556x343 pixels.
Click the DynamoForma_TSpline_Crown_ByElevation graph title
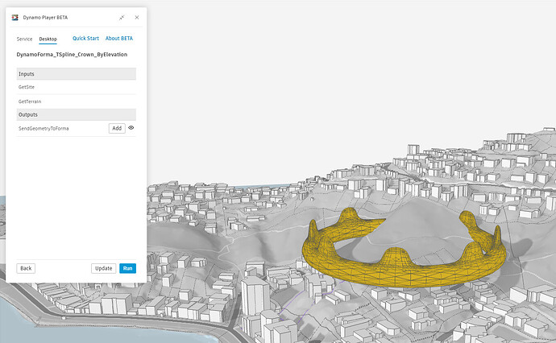click(x=72, y=55)
